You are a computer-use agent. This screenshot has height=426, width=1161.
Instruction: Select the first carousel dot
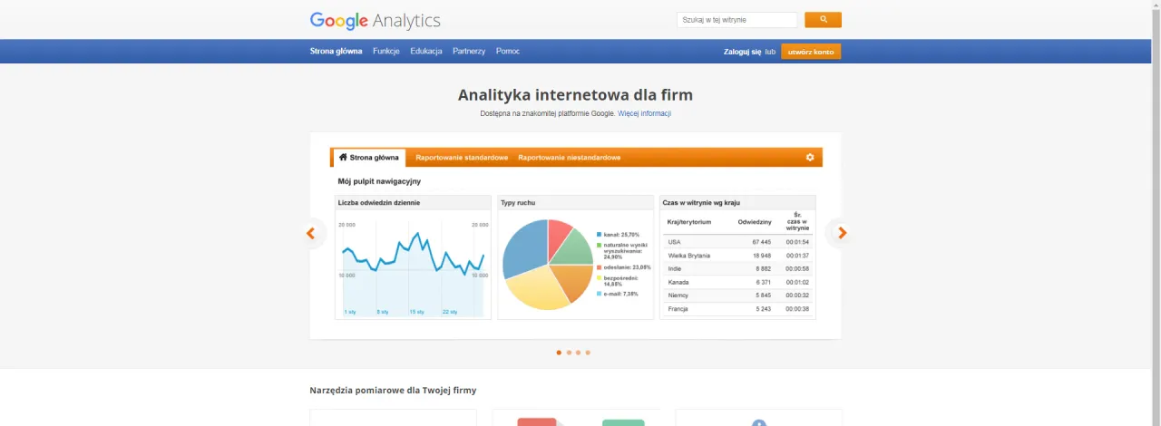tap(559, 353)
